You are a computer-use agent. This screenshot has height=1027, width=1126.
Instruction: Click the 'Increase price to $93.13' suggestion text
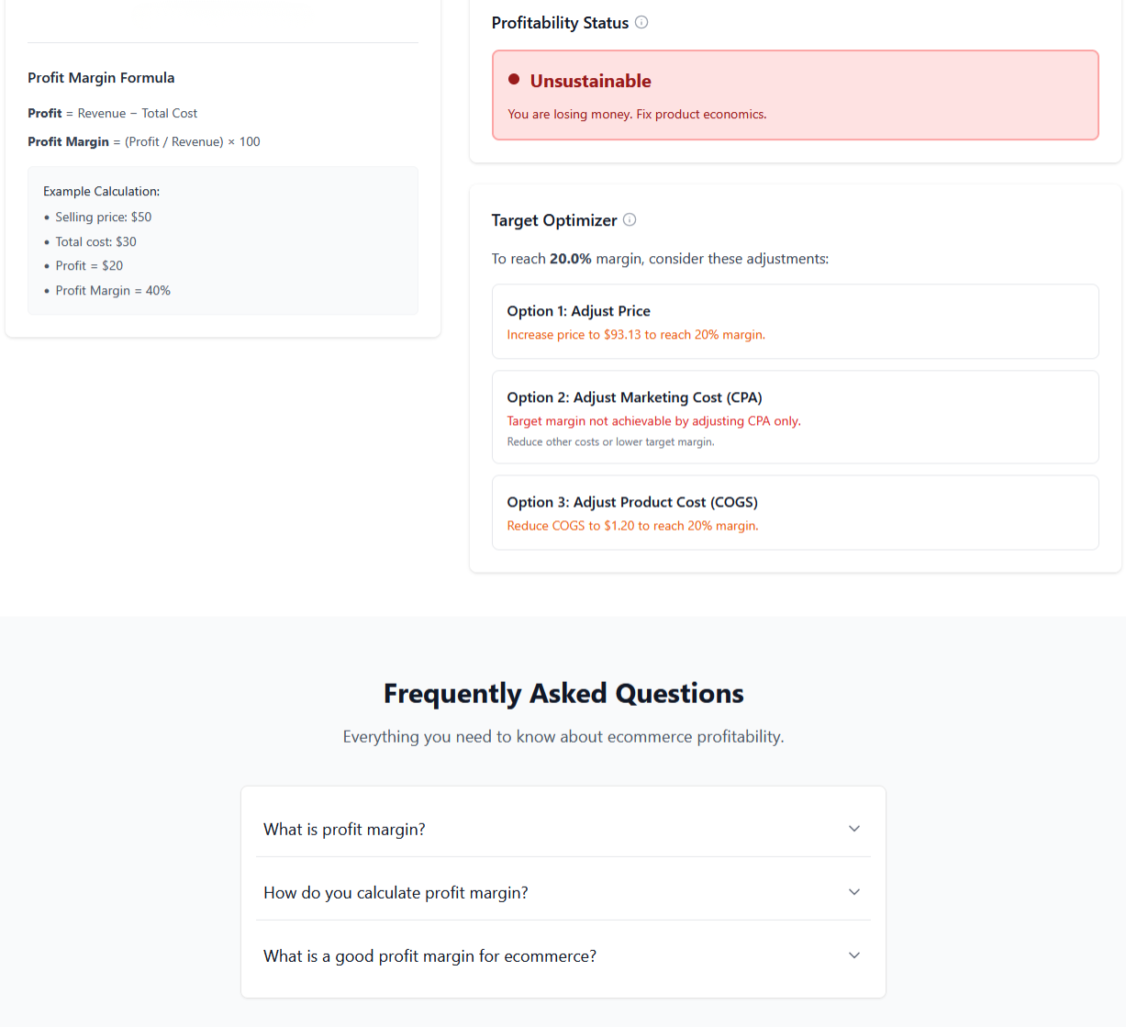[636, 334]
